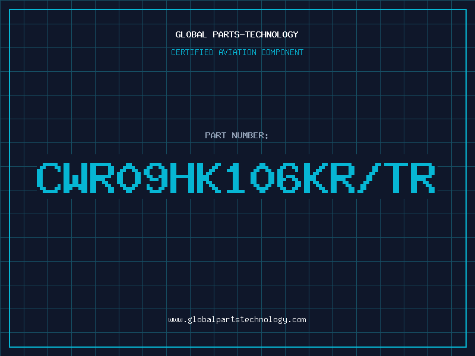Viewport: 475px width, 356px height.
Task: Click the letter W in the part number
Action: (x=75, y=177)
